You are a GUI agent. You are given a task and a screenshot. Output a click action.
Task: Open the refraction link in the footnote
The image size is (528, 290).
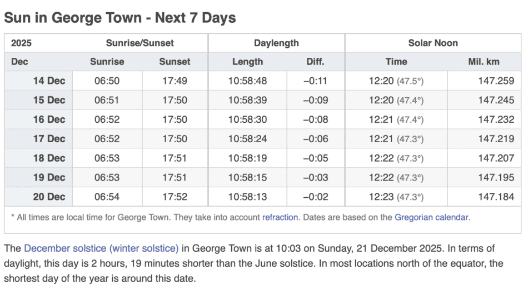click(x=280, y=217)
